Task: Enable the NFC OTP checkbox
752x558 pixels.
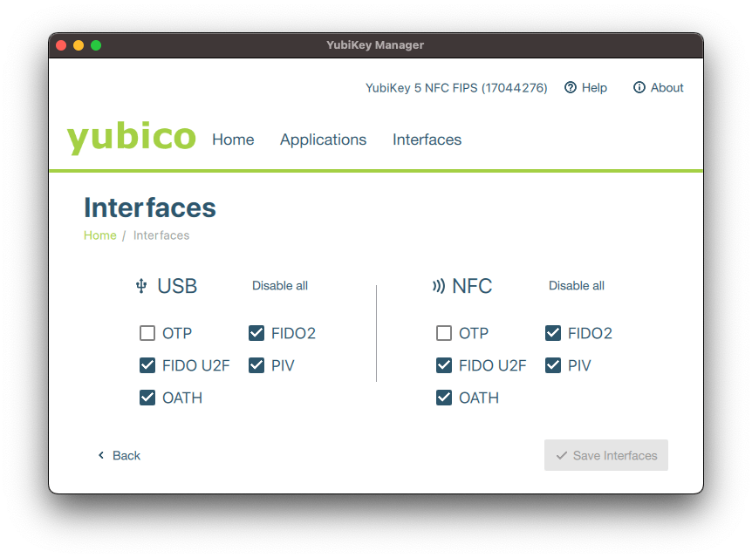Action: [x=444, y=333]
